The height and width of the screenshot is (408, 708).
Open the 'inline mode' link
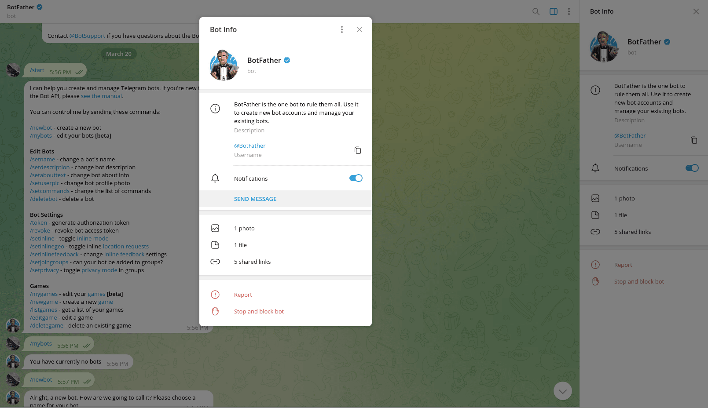93,238
